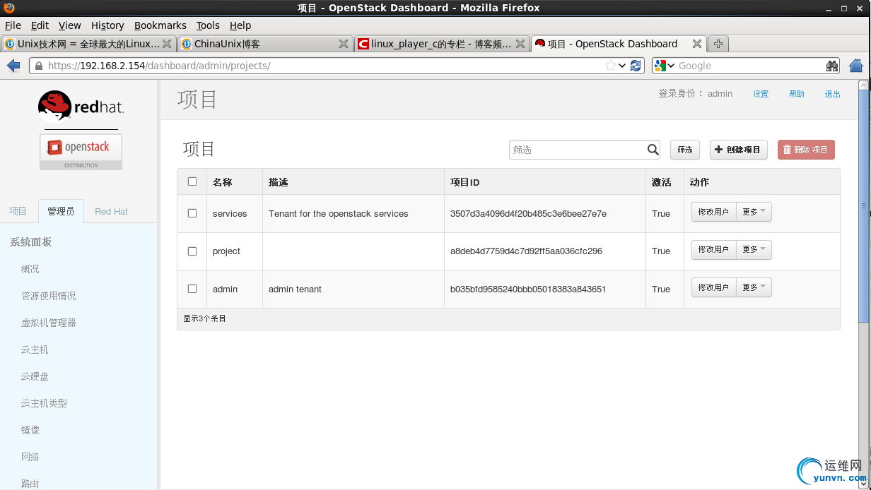Open 更多 dropdown for project row
The image size is (871, 490).
[x=754, y=250]
